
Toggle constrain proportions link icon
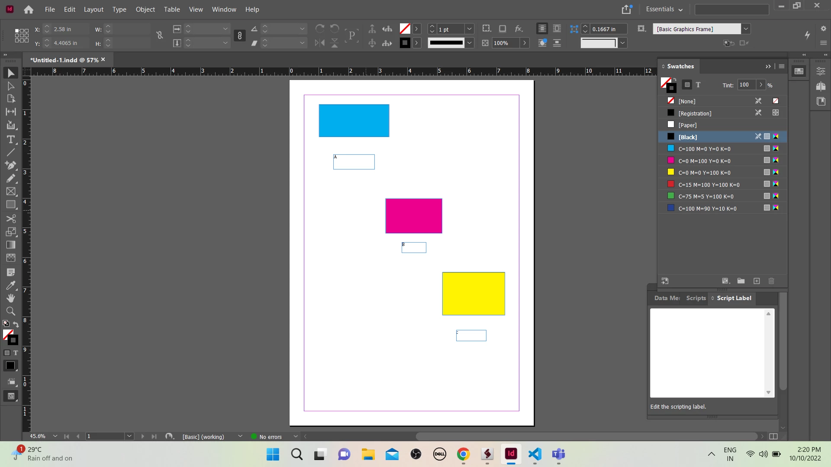pyautogui.click(x=159, y=36)
